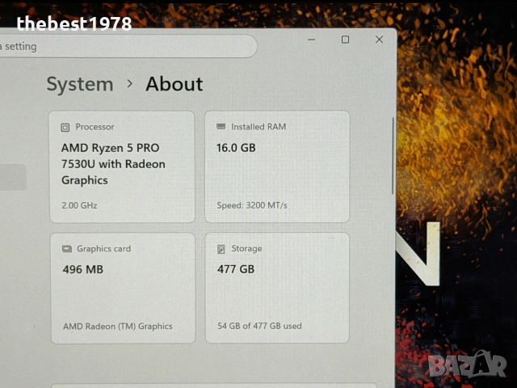This screenshot has width=517, height=388.
Task: Click the Storage drive icon
Action: click(221, 249)
